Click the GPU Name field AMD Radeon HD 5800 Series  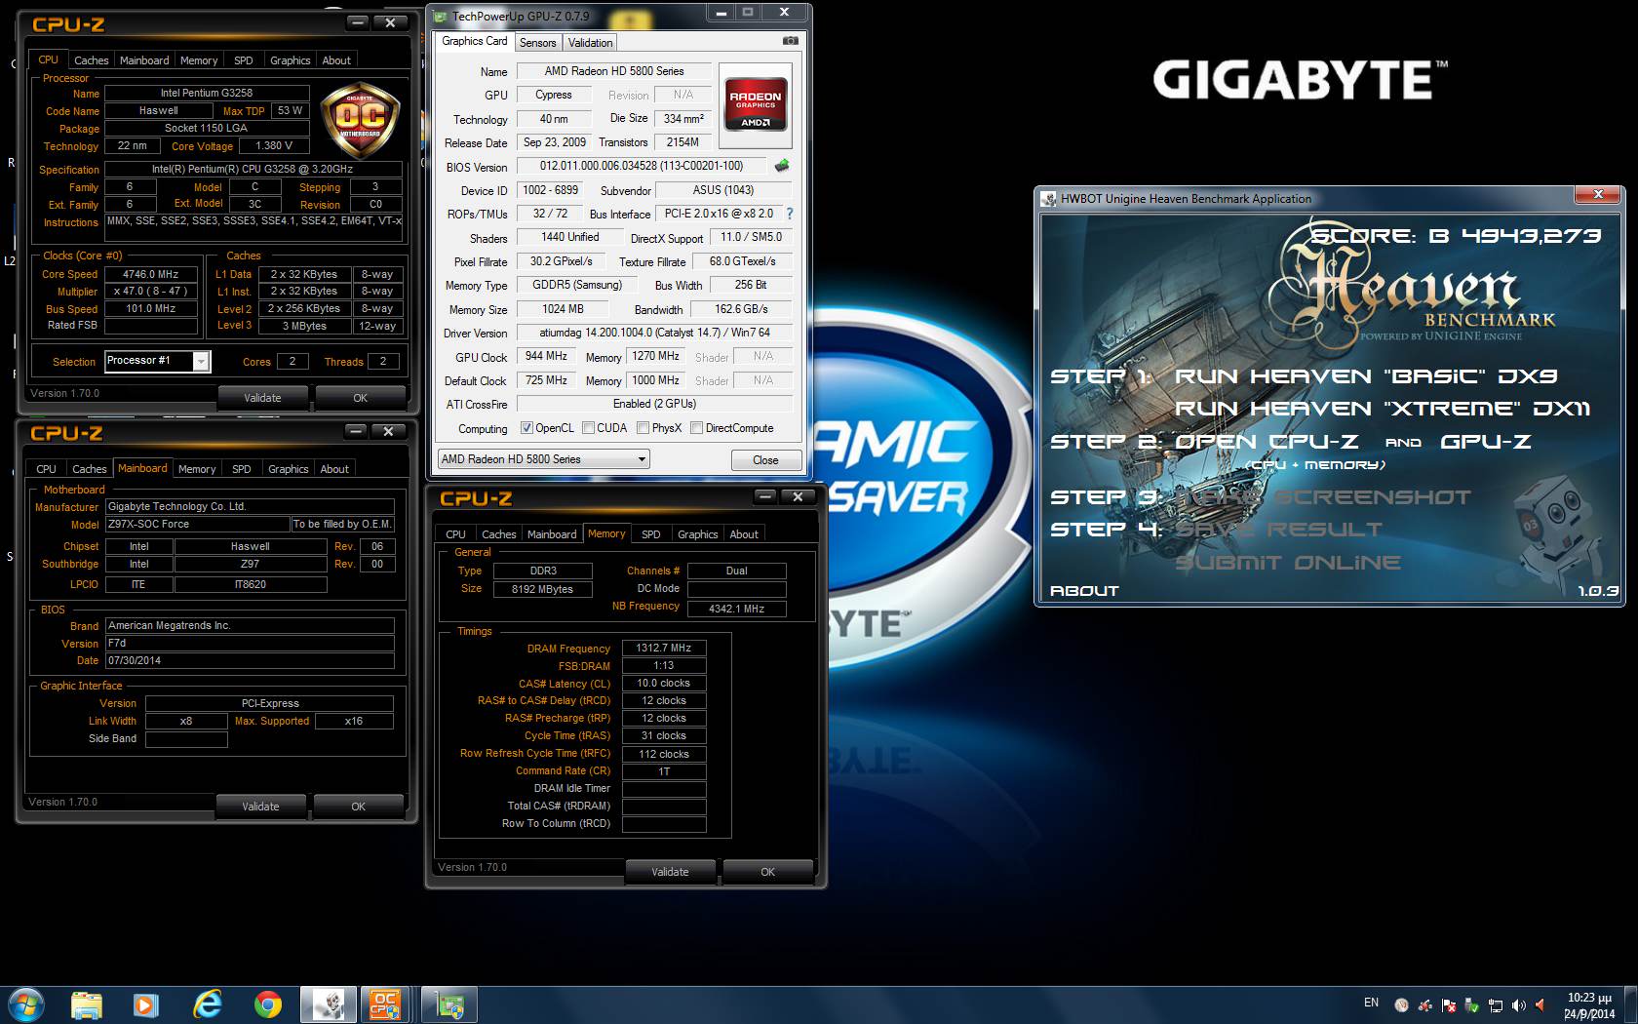click(613, 71)
